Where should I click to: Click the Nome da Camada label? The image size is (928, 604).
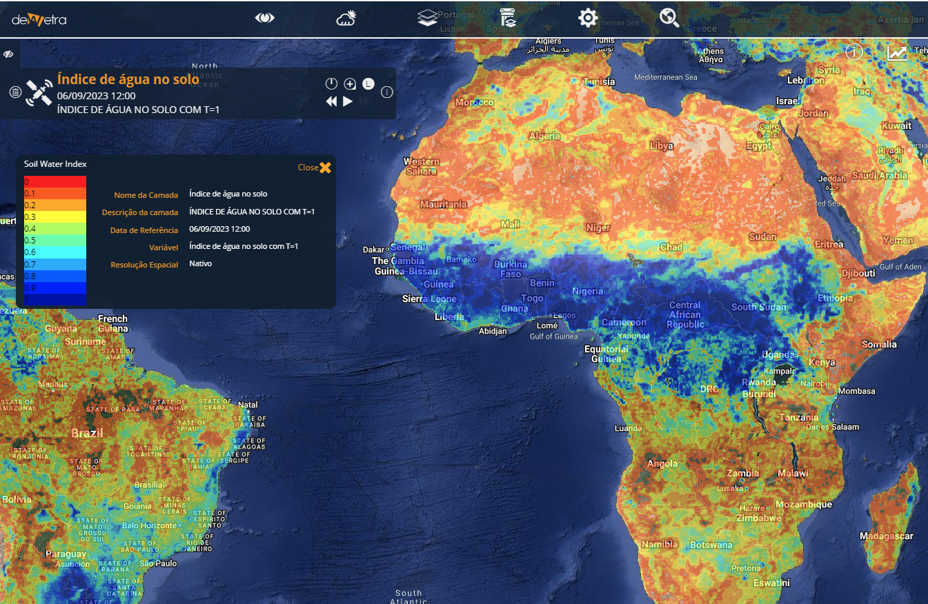pyautogui.click(x=146, y=195)
